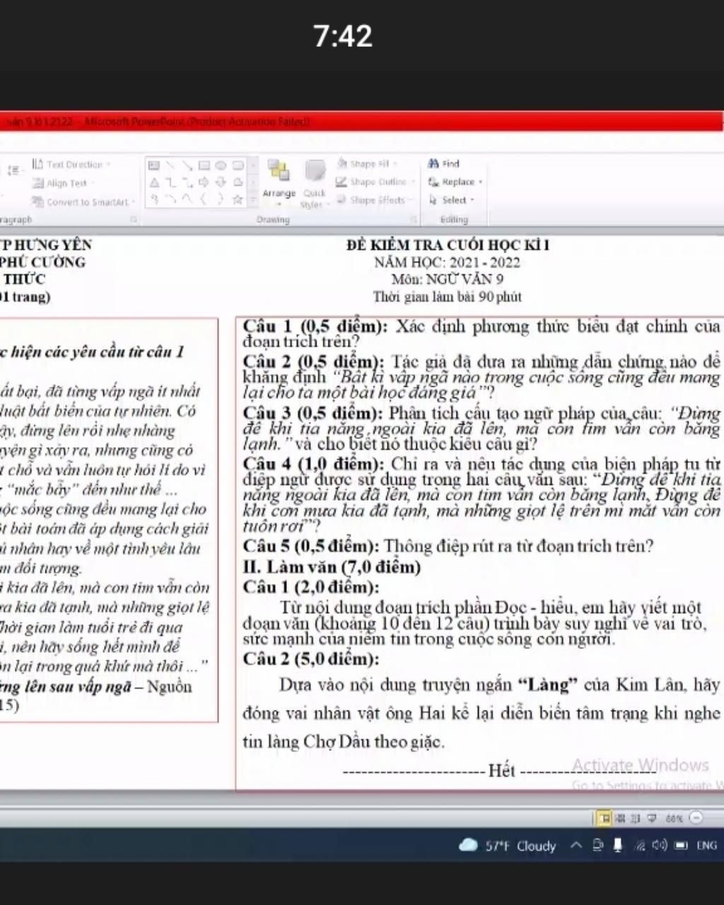Click the slide title 'ĐỀ KIỂM TRA CUỐI HỌC KÌ I'
Image resolution: width=724 pixels, height=905 pixels.
(448, 245)
